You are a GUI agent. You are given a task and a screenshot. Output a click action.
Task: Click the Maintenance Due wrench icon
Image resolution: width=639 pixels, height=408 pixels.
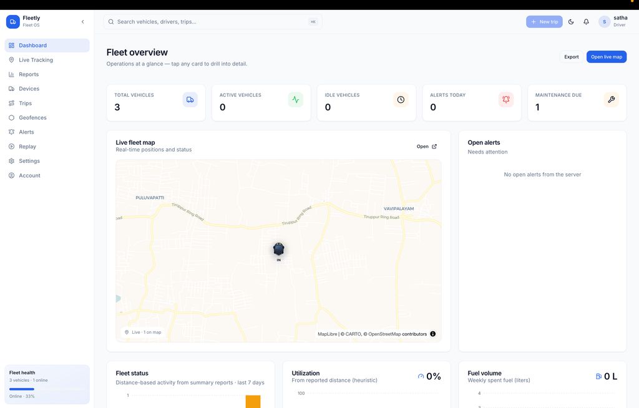[611, 100]
